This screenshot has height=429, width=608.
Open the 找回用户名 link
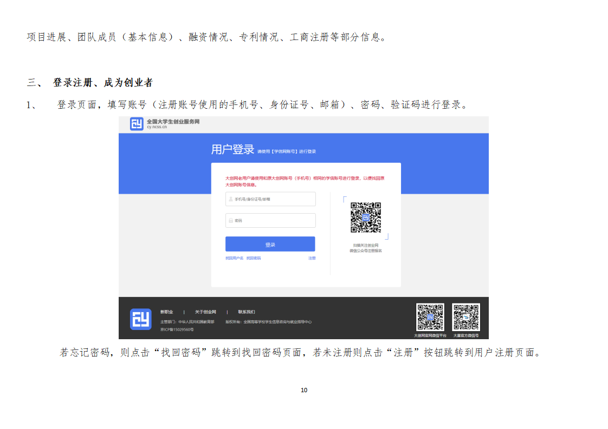(x=234, y=259)
